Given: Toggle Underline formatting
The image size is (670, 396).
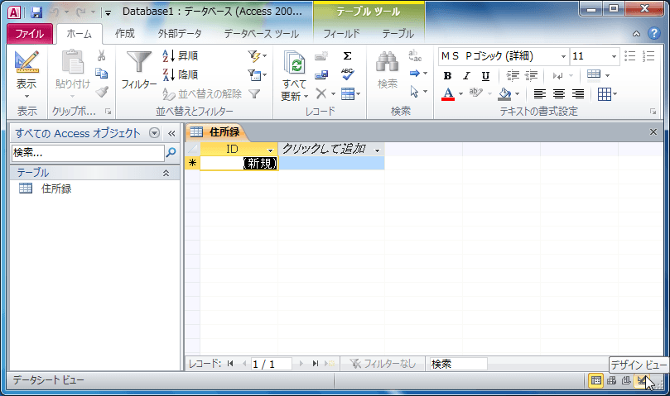Looking at the screenshot, I should (x=485, y=75).
